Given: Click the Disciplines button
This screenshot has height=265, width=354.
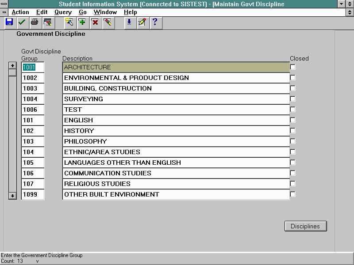Looking at the screenshot, I should [x=305, y=226].
